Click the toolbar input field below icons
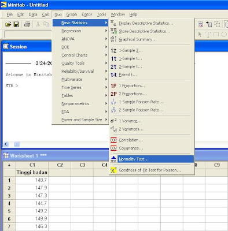Image resolution: width=228 pixels, height=231 pixels. (28, 35)
